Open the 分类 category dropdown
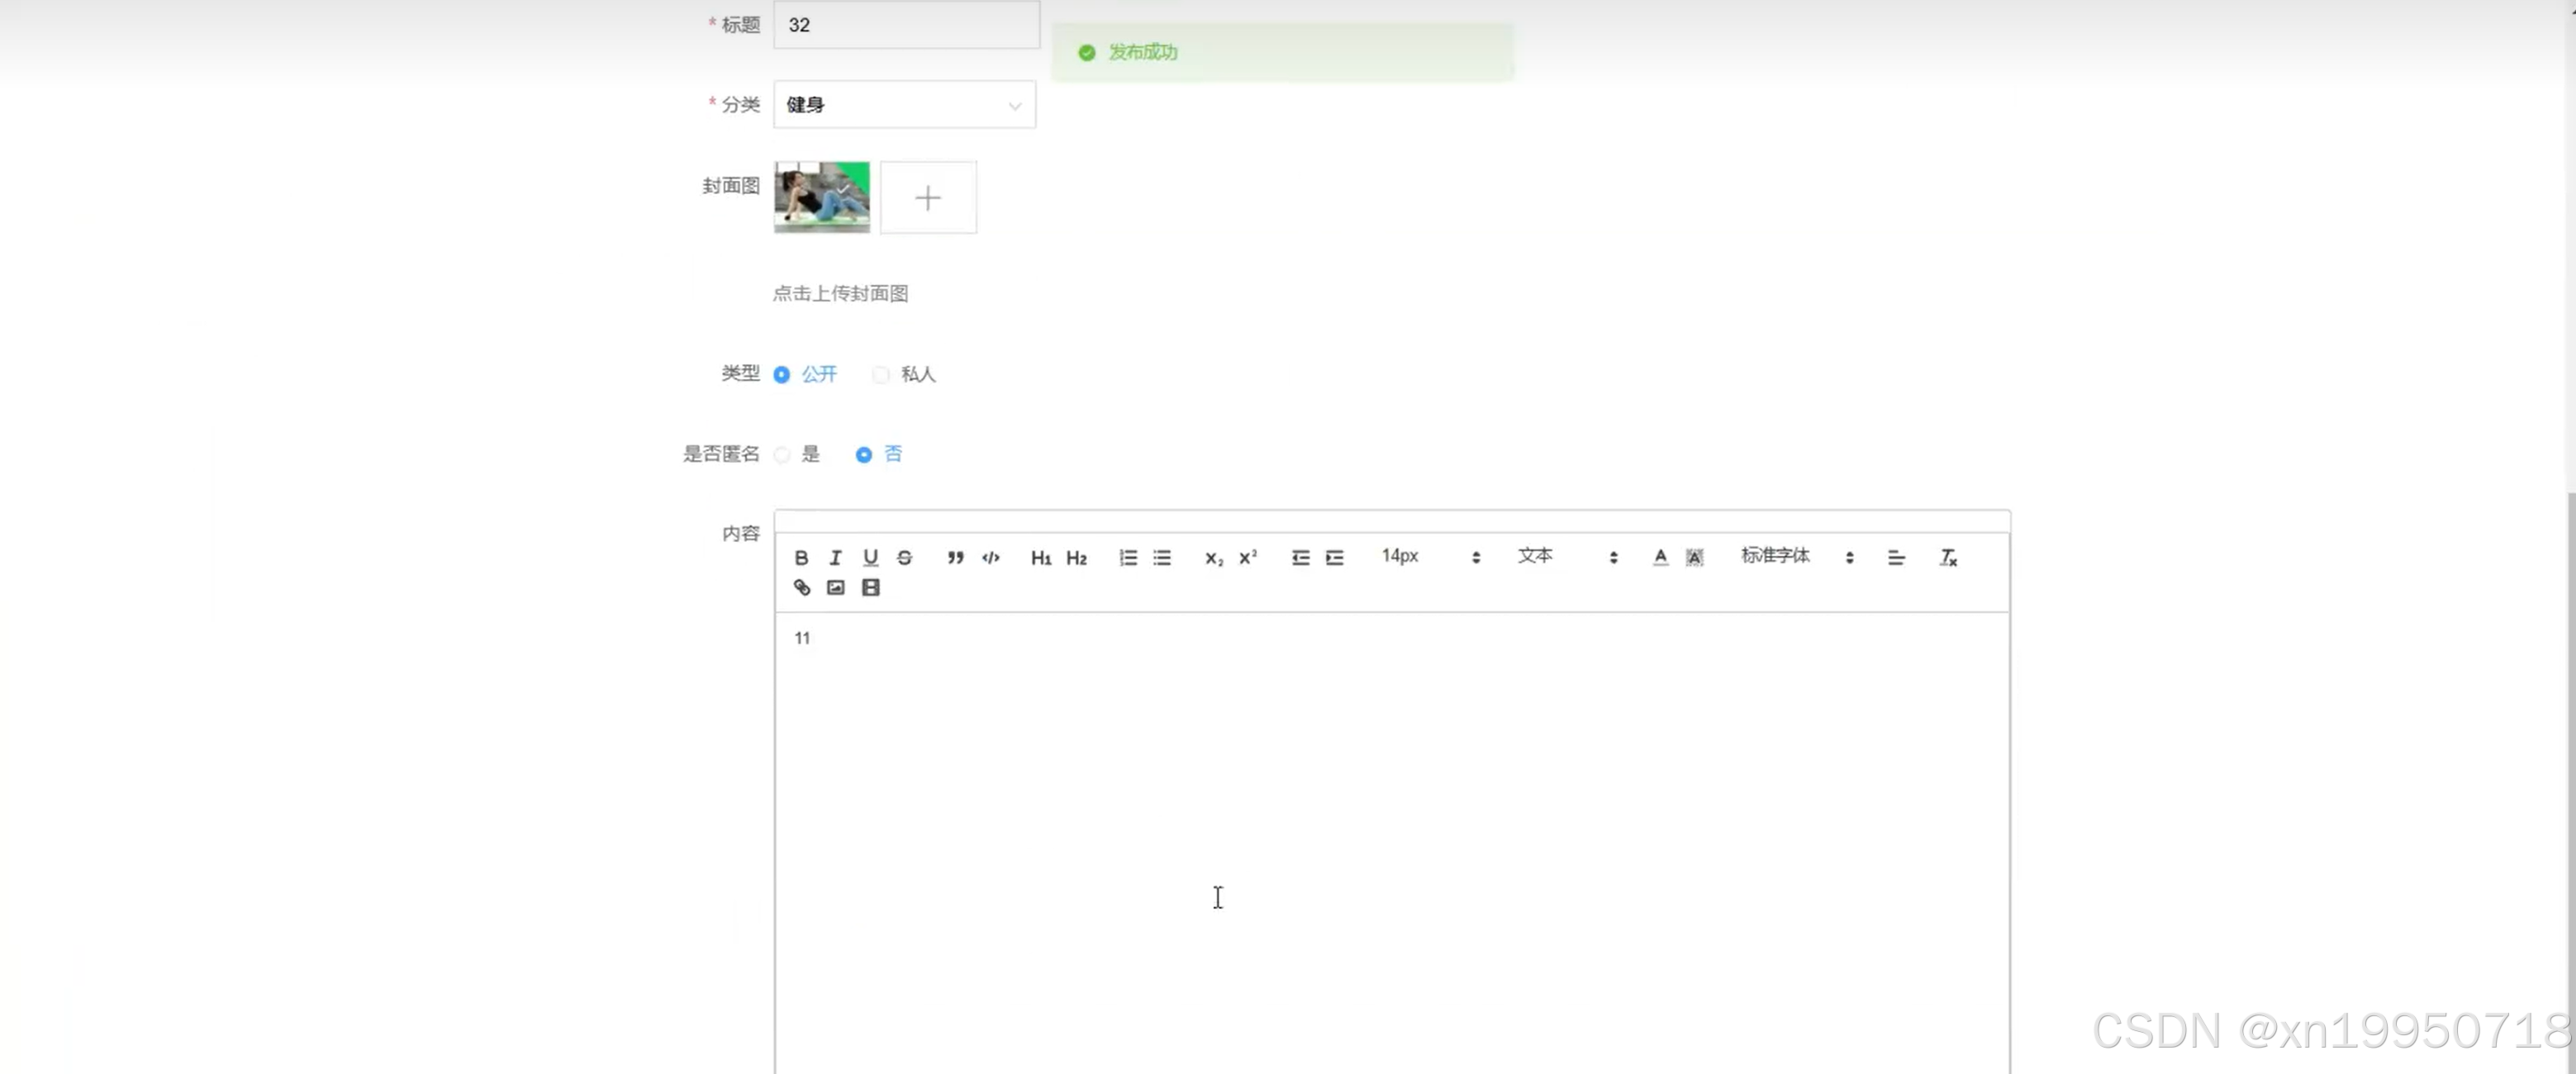This screenshot has height=1074, width=2576. pos(904,104)
